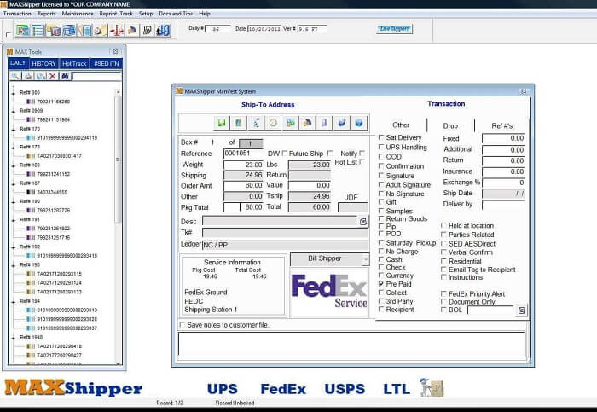The width and height of the screenshot is (597, 412).
Task: Click the purple phone icon in Ship-To toolbar
Action: point(324,123)
